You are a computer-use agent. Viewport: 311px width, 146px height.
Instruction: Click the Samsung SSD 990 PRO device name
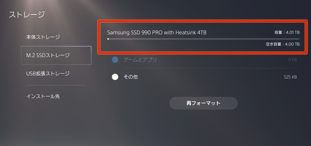pyautogui.click(x=157, y=33)
